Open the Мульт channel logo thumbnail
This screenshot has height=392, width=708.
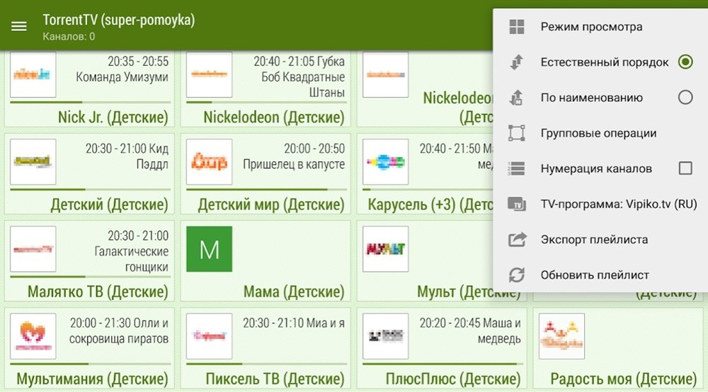point(385,249)
